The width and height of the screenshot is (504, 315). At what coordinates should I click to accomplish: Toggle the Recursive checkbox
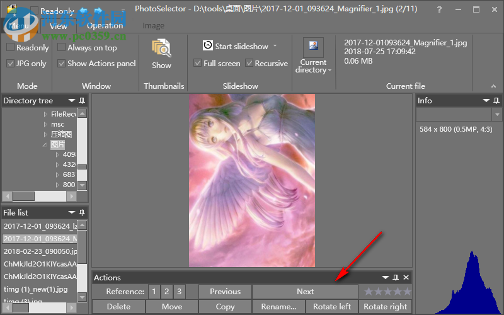coord(249,63)
